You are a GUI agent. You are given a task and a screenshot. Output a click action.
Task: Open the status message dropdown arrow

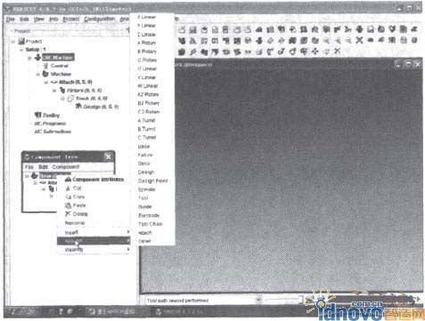258,300
